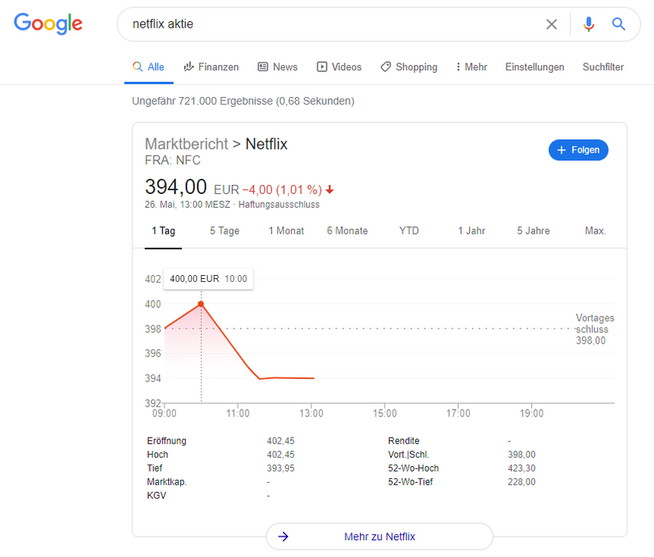The image size is (654, 557).
Task: Click the Marktbericht breadcrumb link
Action: coord(186,144)
